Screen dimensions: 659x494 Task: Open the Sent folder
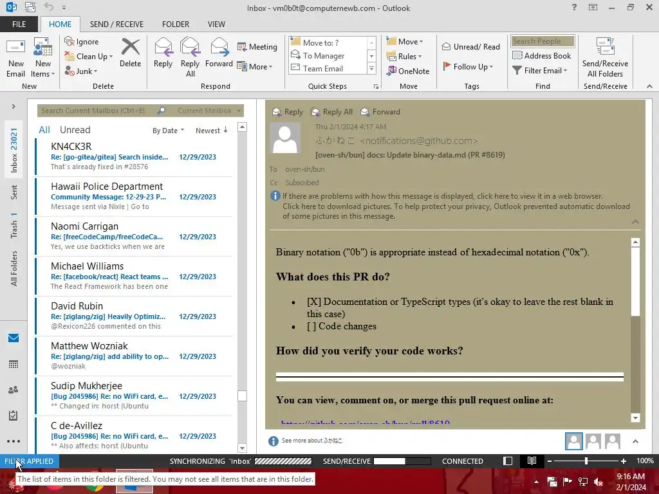click(x=14, y=192)
